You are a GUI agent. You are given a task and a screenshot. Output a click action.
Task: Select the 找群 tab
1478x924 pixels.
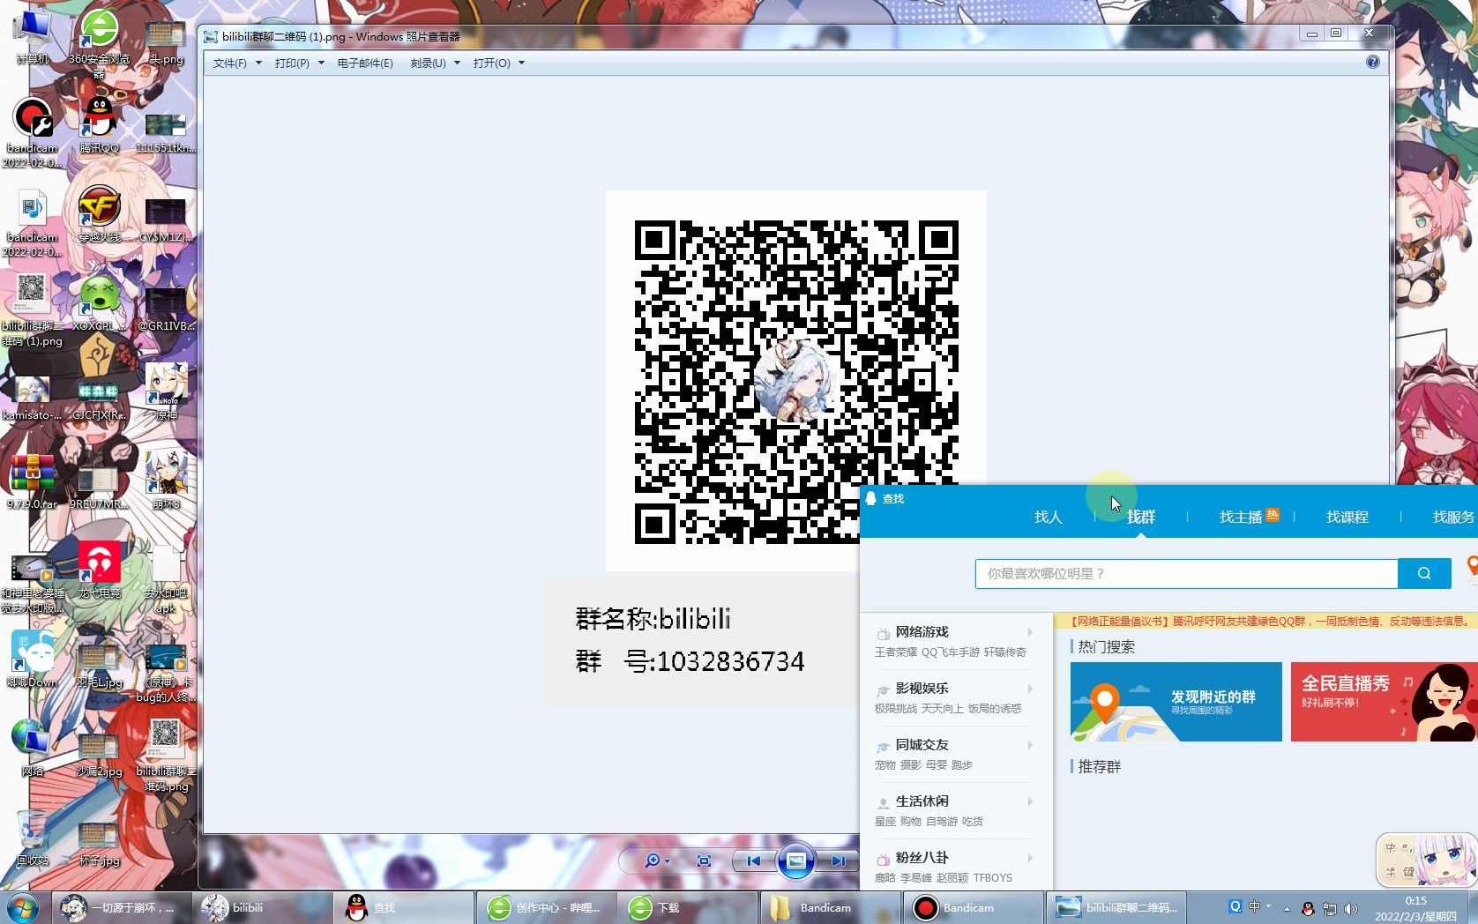(x=1140, y=517)
